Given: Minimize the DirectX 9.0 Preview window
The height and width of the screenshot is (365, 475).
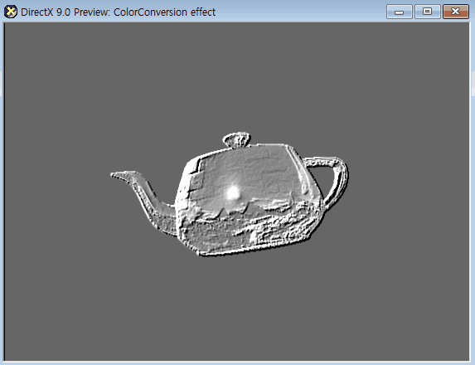Looking at the screenshot, I should tap(400, 12).
